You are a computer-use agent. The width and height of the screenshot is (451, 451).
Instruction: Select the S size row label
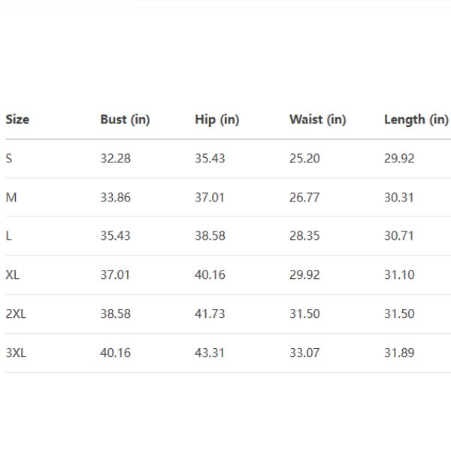(9, 159)
